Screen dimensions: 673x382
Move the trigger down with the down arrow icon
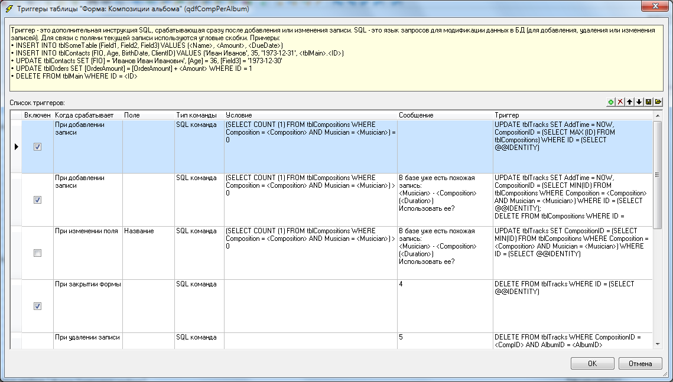[x=639, y=102]
